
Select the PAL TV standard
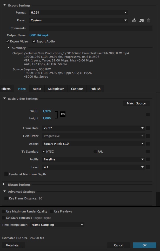(x=95, y=152)
